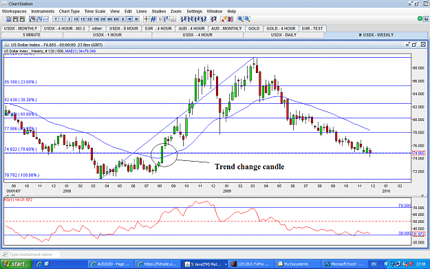
Task: Pick the delete drawings red X icon
Action: [x=230, y=19]
